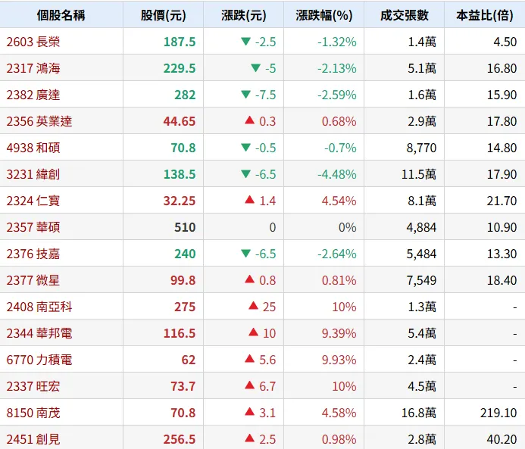Click the 本益比(倍) column header
This screenshot has width=525, height=449.
[x=485, y=15]
